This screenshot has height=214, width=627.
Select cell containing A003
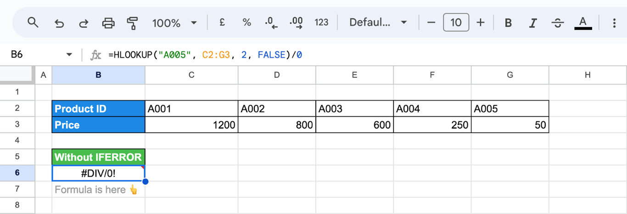click(355, 108)
